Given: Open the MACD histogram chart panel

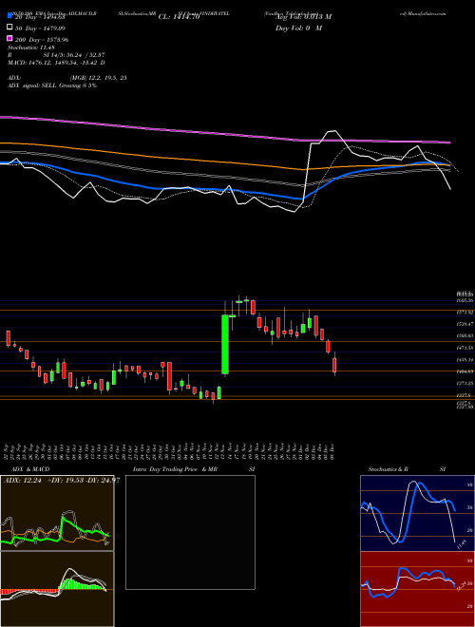Looking at the screenshot, I should (x=57, y=589).
